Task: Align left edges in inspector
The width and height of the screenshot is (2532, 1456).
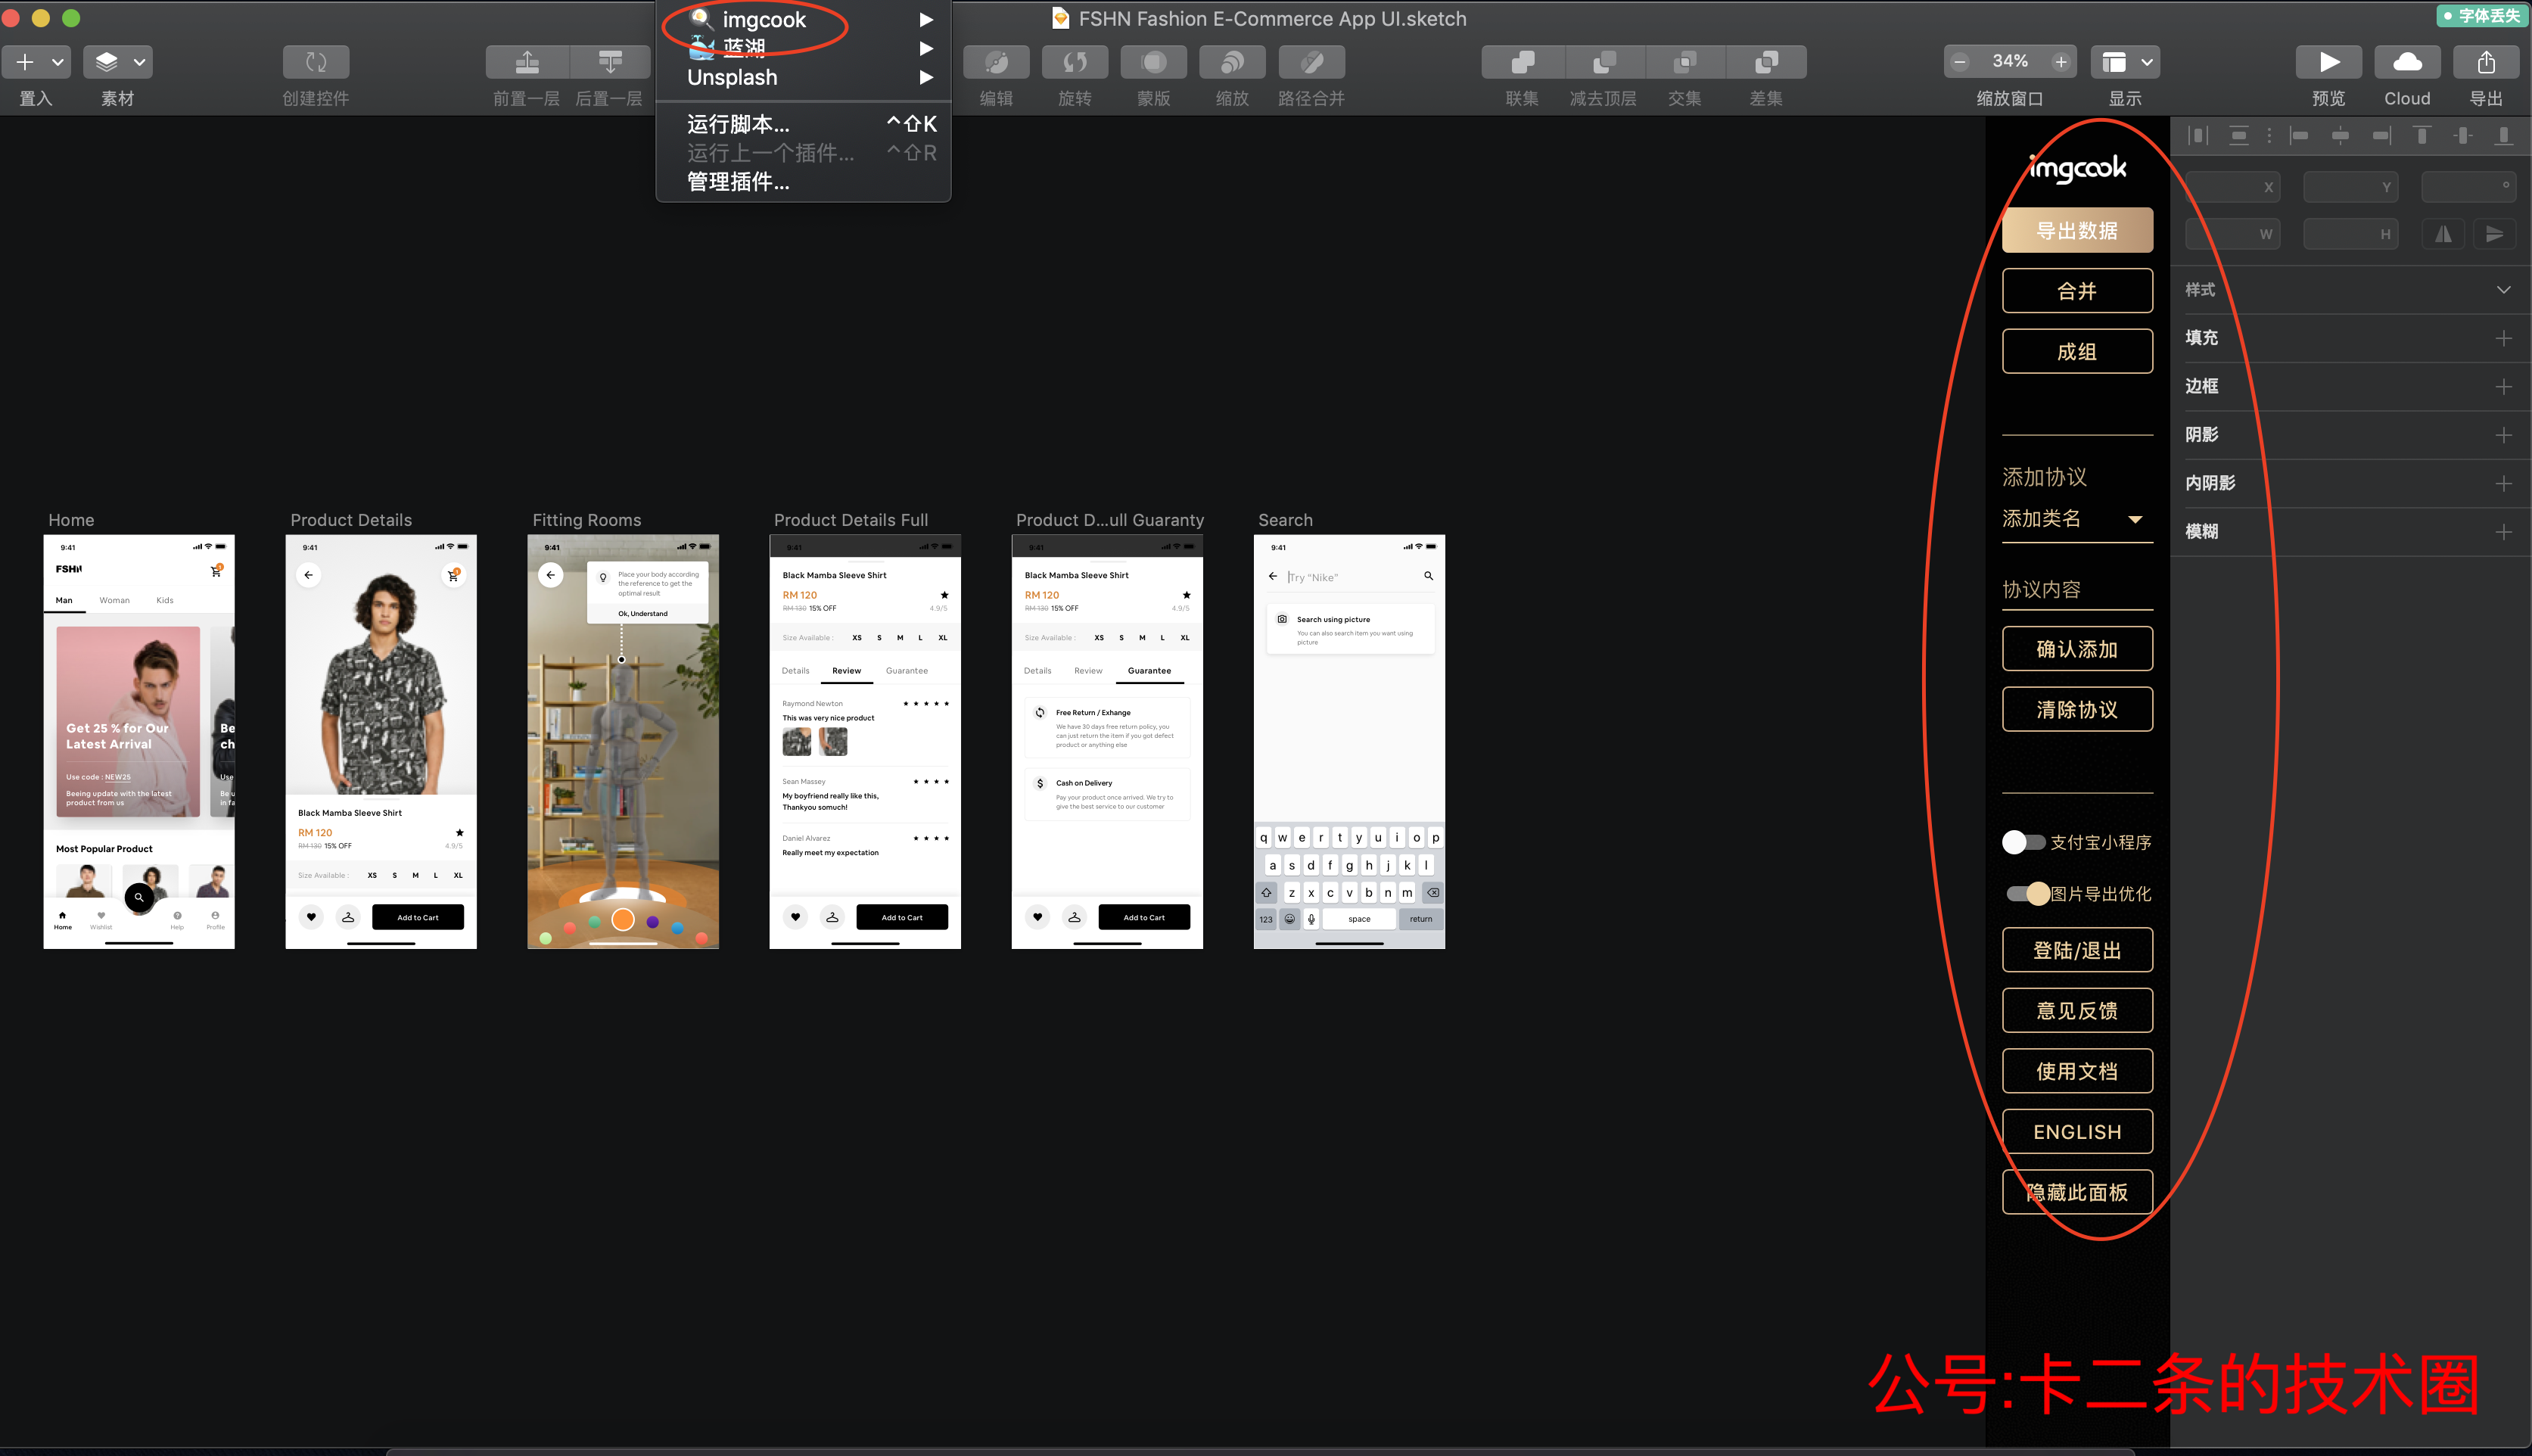Action: point(2299,135)
